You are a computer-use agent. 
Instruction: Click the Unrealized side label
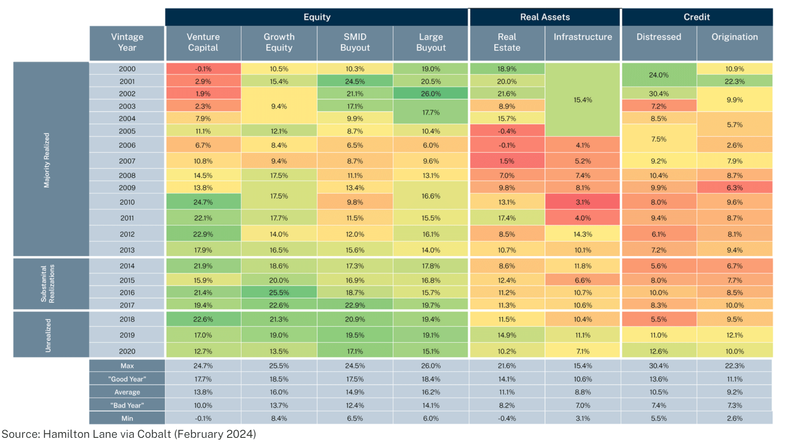[48, 335]
